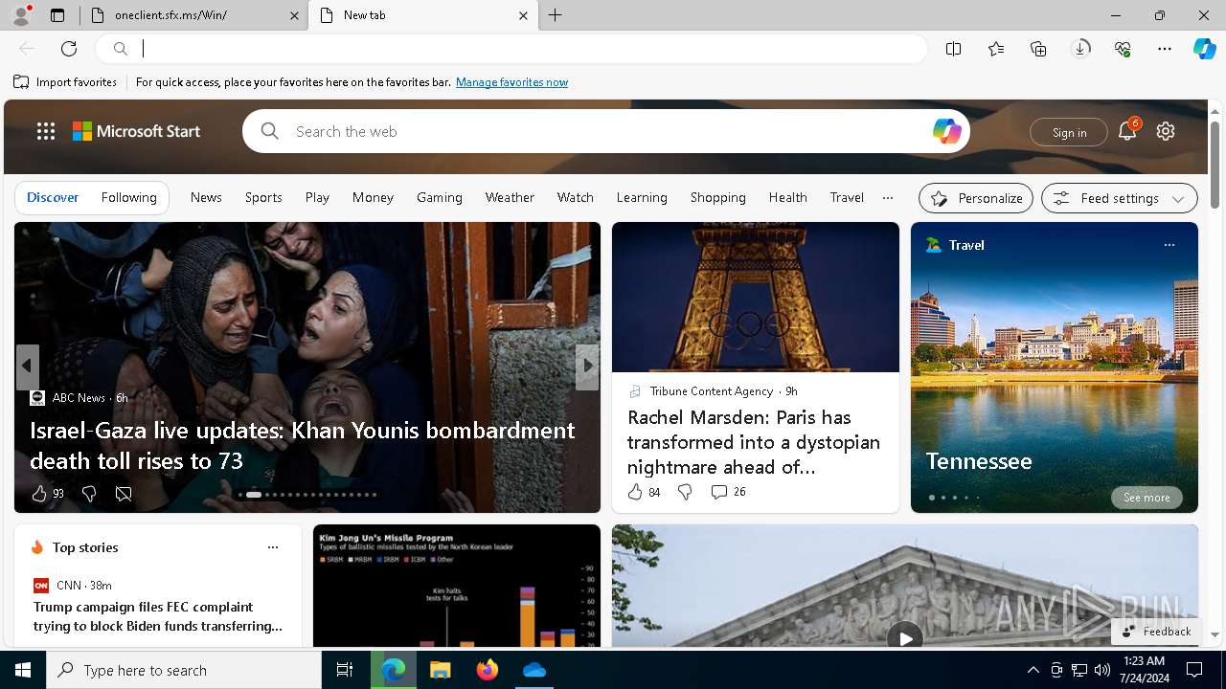Click the Copilot icon in web search box
The width and height of the screenshot is (1226, 689).
tap(946, 131)
